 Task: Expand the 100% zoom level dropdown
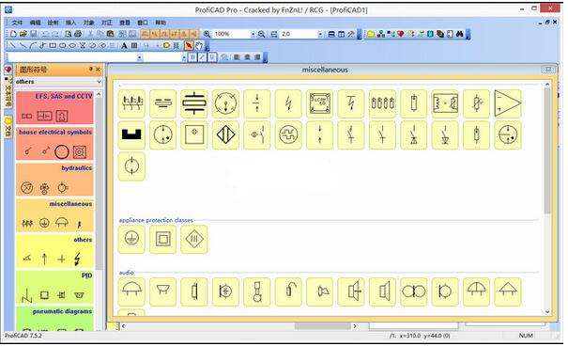click(253, 34)
